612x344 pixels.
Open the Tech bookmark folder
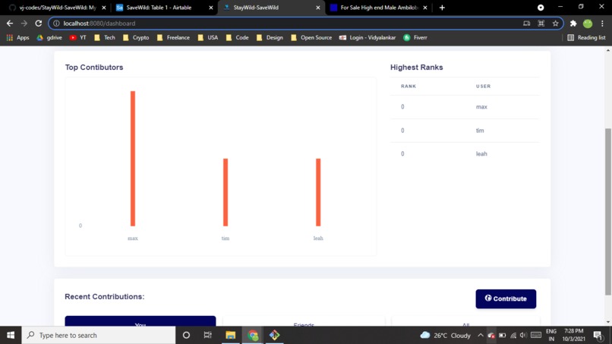105,37
